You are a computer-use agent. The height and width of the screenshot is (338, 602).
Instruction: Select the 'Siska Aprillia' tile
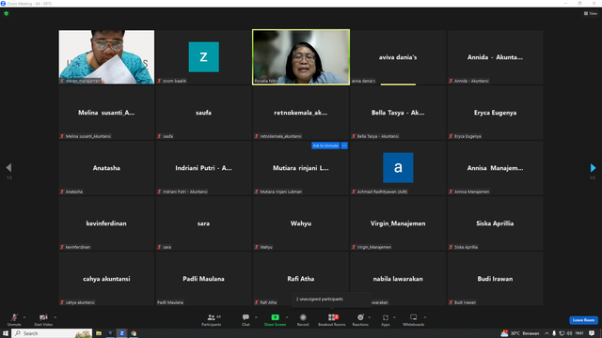(495, 223)
